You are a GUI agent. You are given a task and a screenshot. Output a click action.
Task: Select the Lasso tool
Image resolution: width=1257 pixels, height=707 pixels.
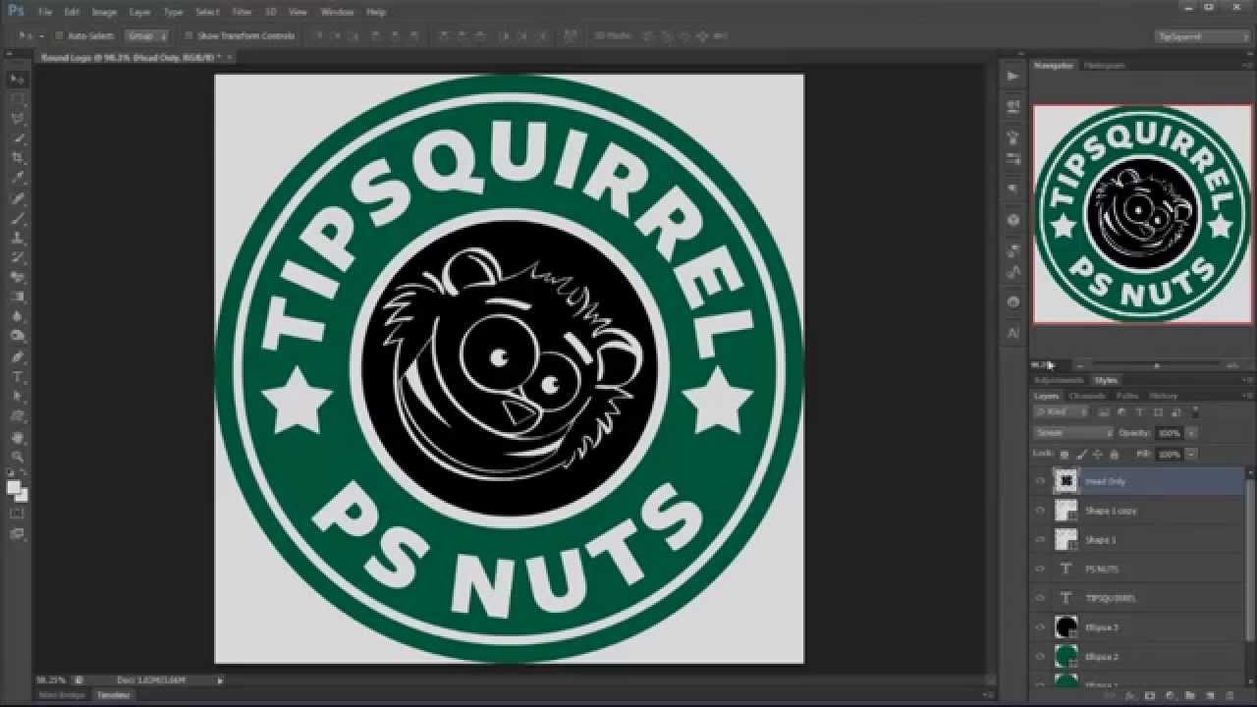coord(18,118)
